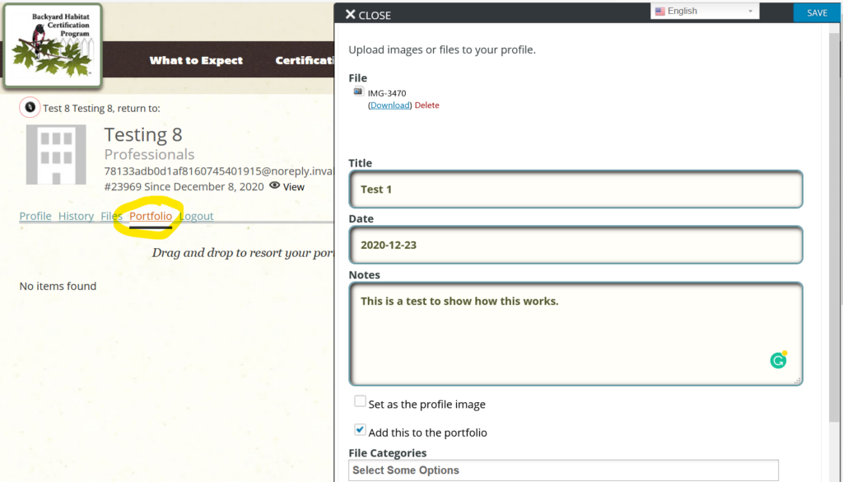843x482 pixels.
Task: Open the Files tab
Action: pyautogui.click(x=111, y=216)
